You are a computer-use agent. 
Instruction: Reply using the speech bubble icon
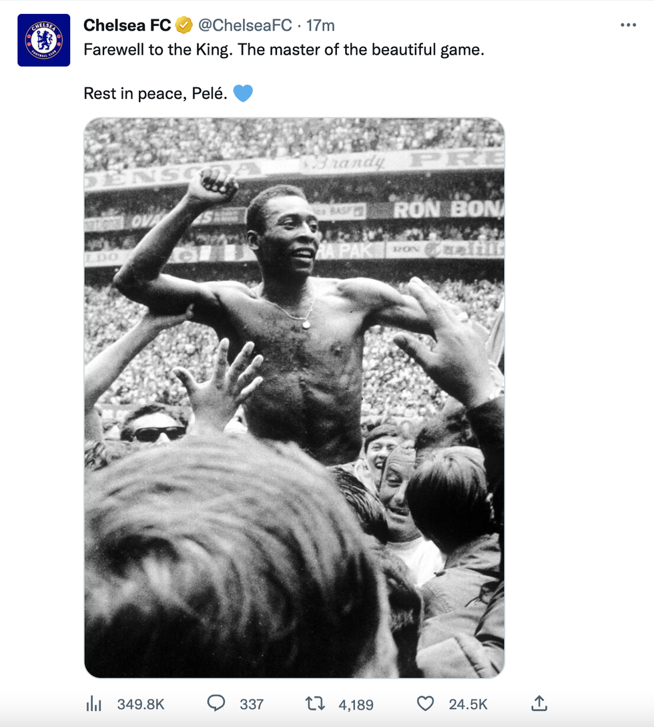tap(216, 703)
